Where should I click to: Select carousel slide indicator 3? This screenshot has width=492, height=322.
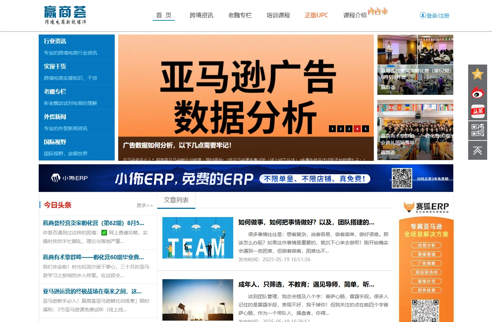pos(349,129)
